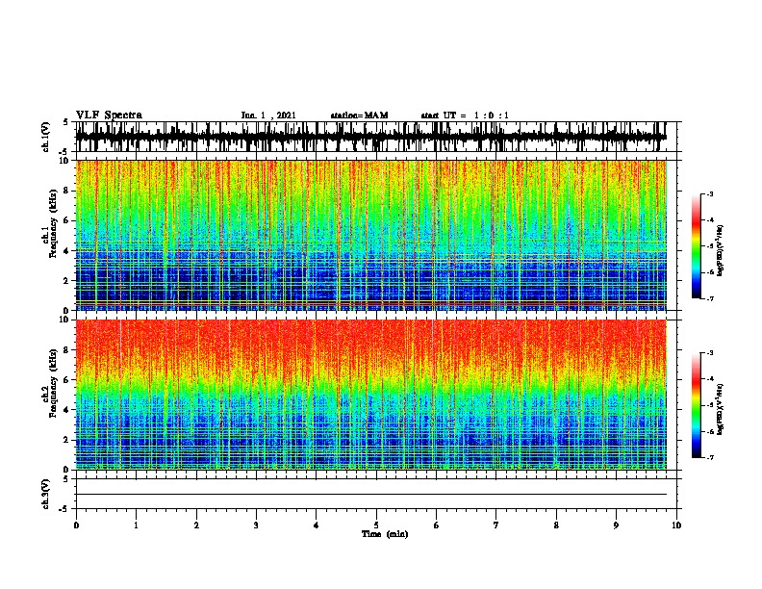Click the time axis tick label "2"

(196, 525)
